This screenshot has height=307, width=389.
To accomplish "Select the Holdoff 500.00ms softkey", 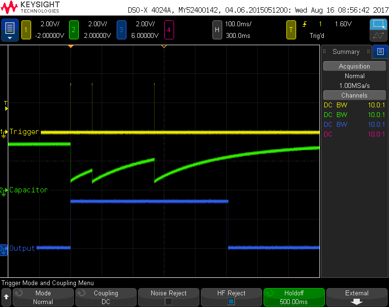I will tap(294, 297).
